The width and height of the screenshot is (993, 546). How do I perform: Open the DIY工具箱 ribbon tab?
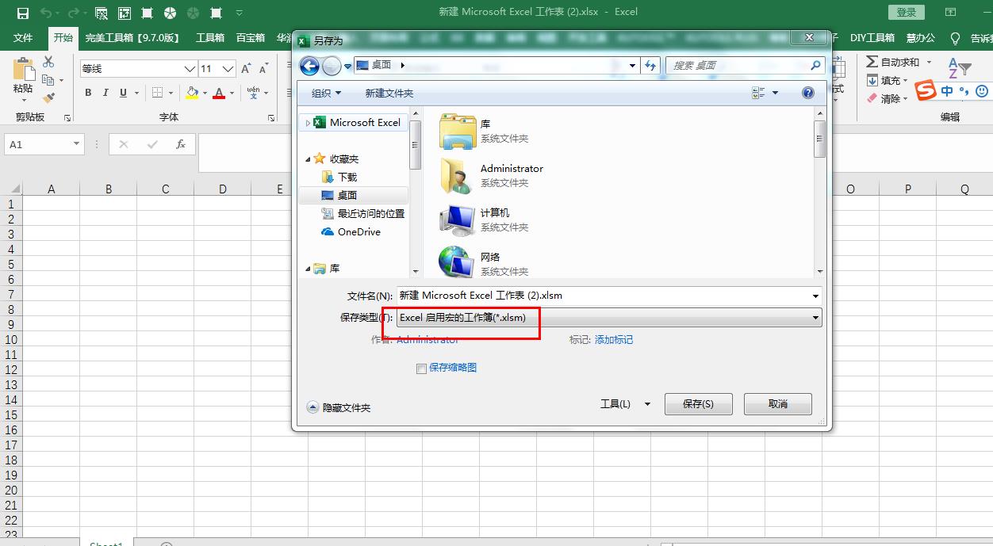coord(872,37)
